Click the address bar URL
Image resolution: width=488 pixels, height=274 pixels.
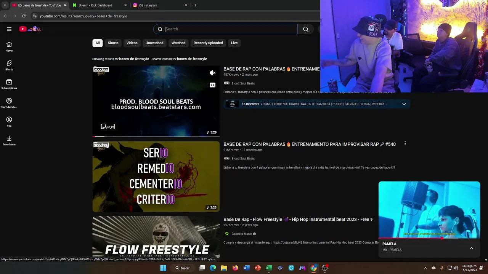point(83,16)
